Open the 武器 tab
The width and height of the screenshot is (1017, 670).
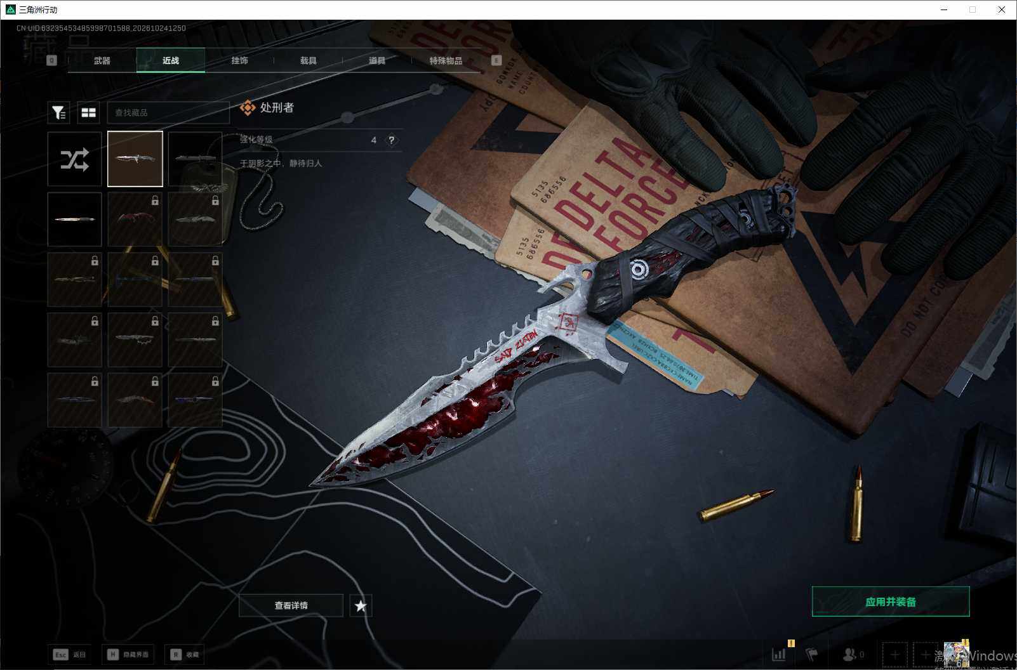click(102, 60)
